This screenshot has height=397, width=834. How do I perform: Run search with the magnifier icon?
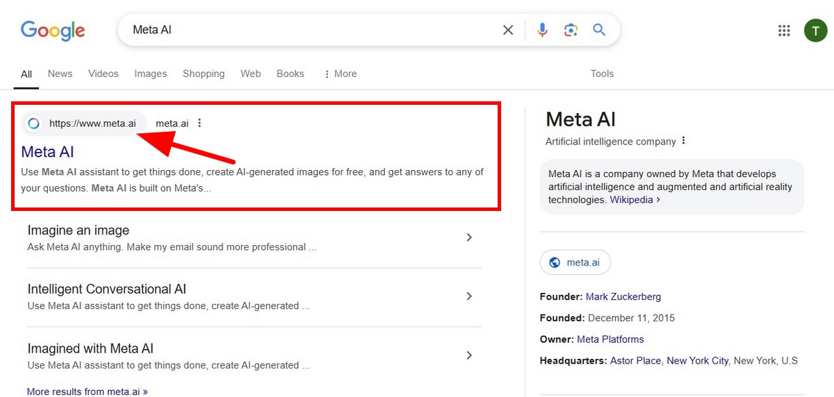tap(599, 30)
